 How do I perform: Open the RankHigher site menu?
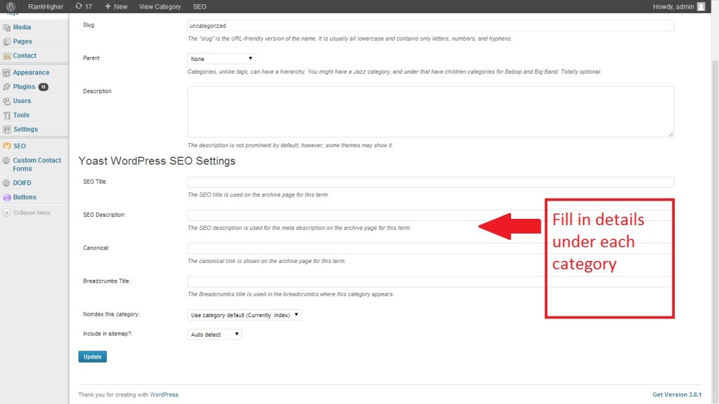click(46, 6)
